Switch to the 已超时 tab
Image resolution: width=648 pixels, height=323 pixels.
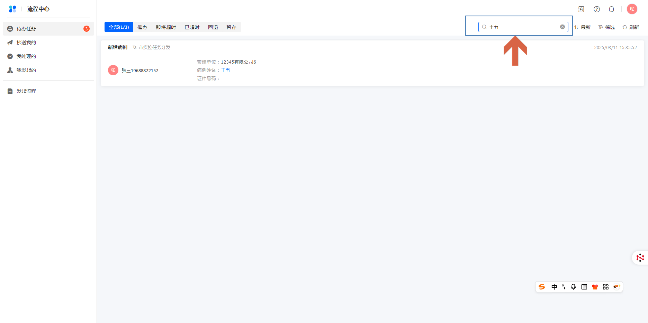tap(192, 27)
